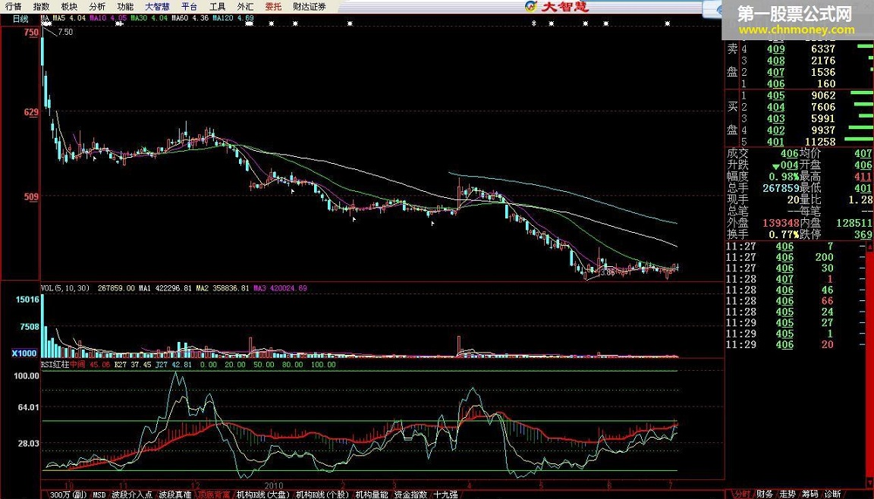Click the 内盘 value 128511

pos(854,223)
